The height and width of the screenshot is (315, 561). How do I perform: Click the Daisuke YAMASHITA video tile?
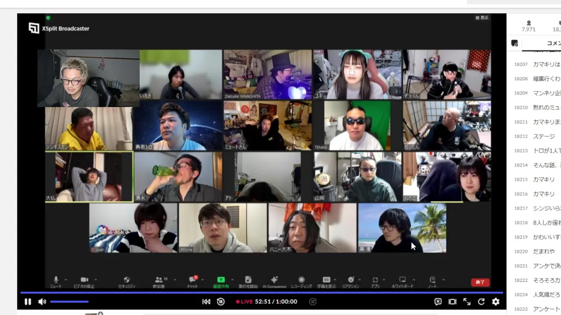point(267,74)
